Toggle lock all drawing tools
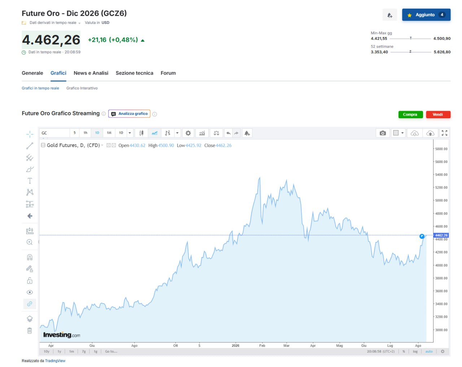Viewport: 462px width, 367px height. pos(30,280)
